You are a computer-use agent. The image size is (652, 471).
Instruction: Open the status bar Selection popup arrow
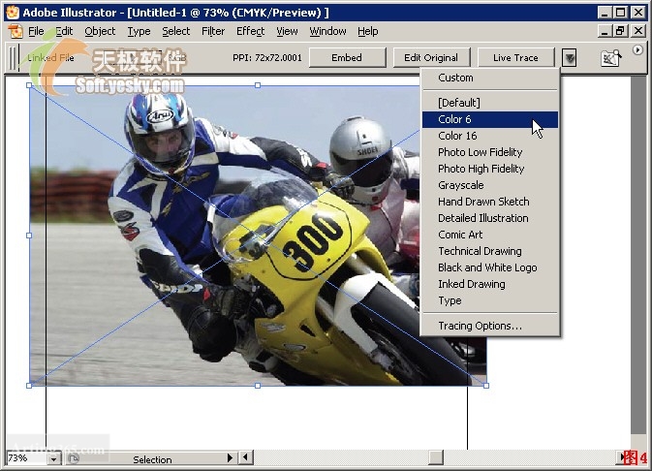click(x=230, y=457)
